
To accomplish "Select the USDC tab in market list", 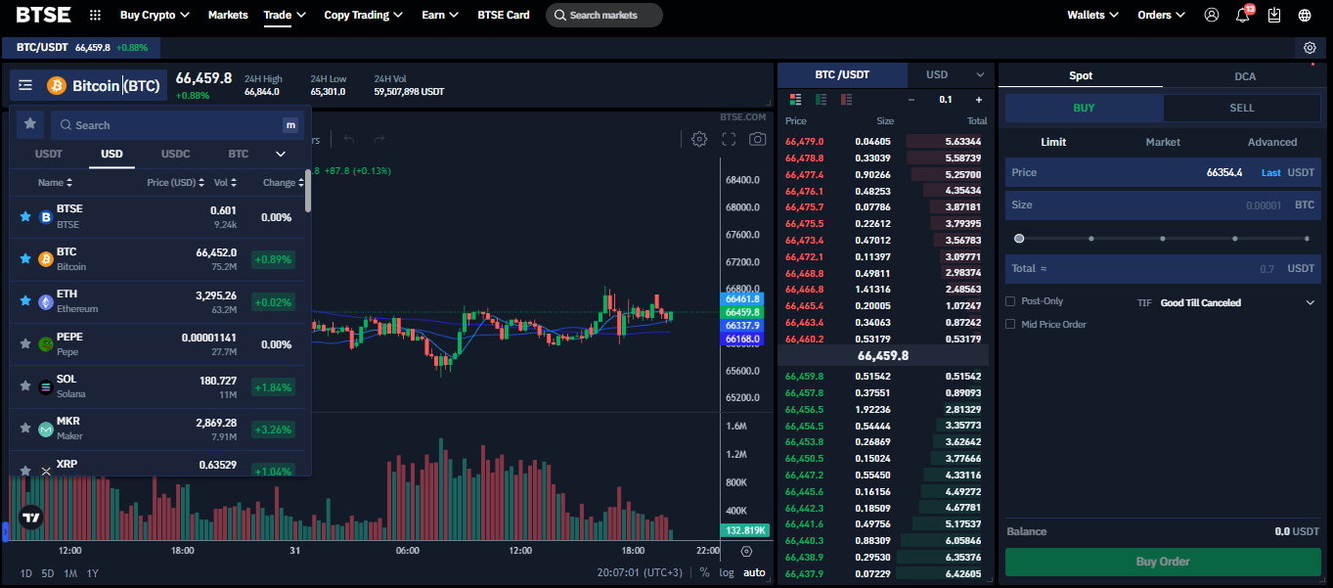I will click(175, 154).
